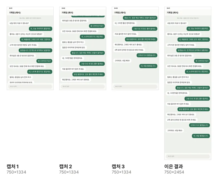Click bubble '내일 회의 자료 다 됐나요?' in 캡처 1
The height and width of the screenshot is (181, 218).
pos(19,23)
